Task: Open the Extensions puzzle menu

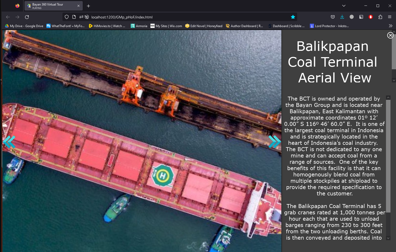Action: pos(380,17)
